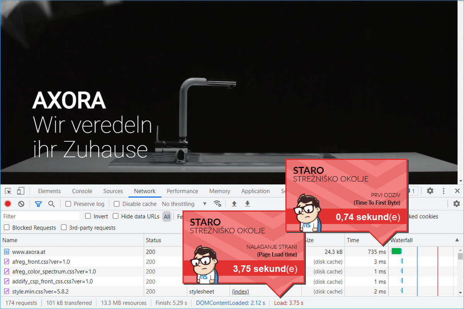Focus the Filter text field
Viewport: 464px width, 309px height.
click(40, 216)
